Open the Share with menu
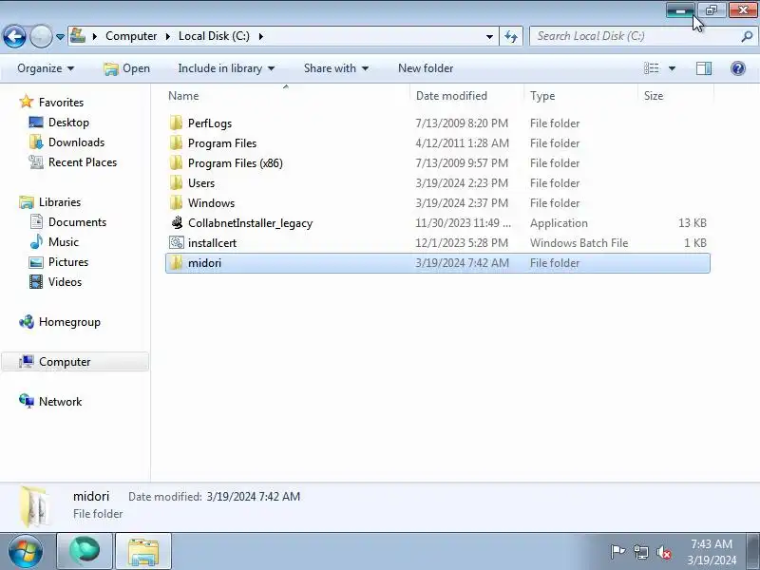The height and width of the screenshot is (570, 760). (336, 68)
